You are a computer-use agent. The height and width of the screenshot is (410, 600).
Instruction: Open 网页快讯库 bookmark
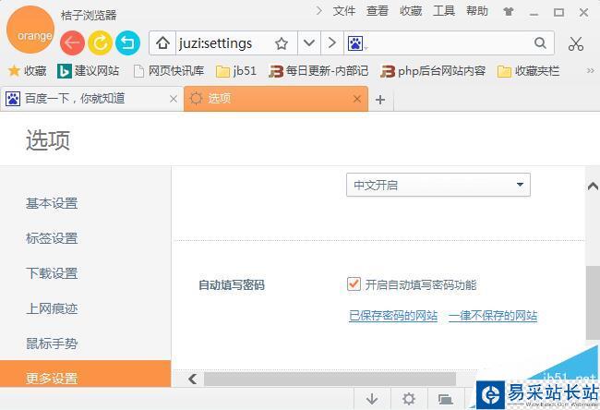pos(169,71)
